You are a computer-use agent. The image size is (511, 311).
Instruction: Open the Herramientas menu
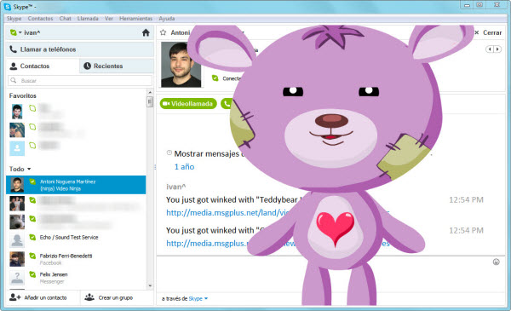pyautogui.click(x=136, y=19)
